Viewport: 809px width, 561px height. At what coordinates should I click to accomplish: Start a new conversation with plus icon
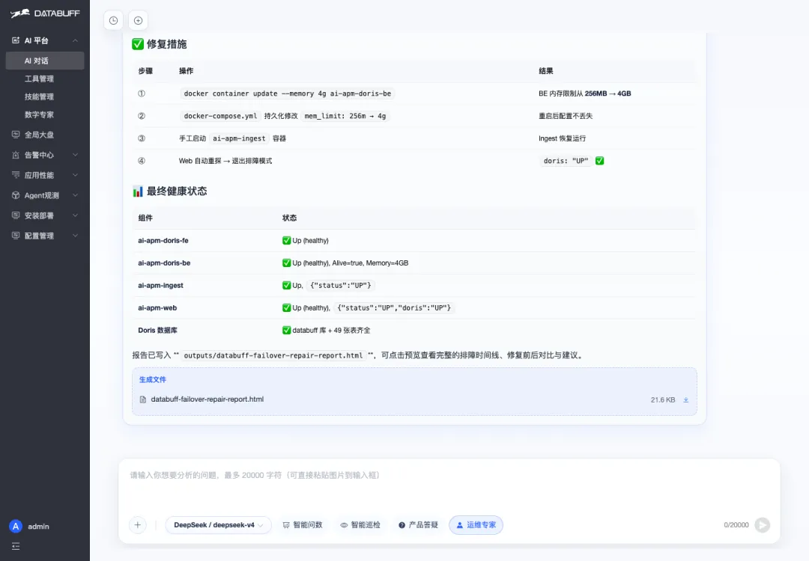(139, 21)
